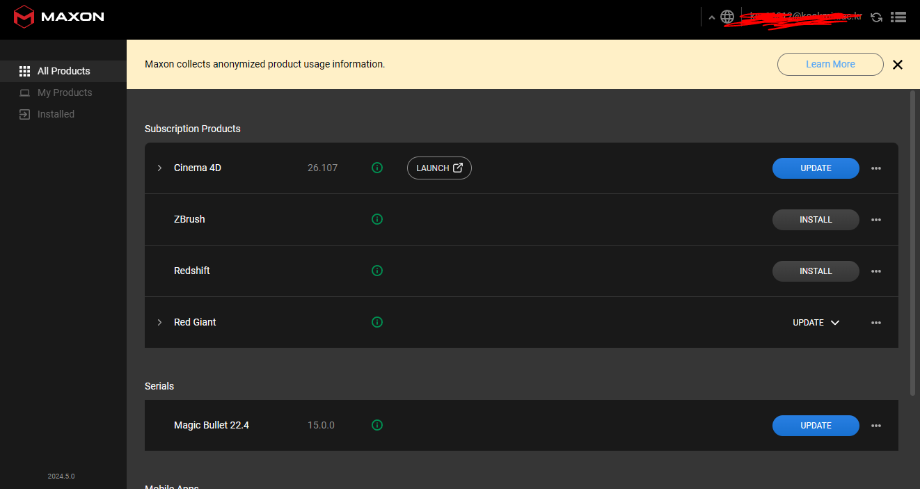Viewport: 920px width, 489px height.
Task: Click Magic Bullet version 15.0.0
Action: point(321,425)
